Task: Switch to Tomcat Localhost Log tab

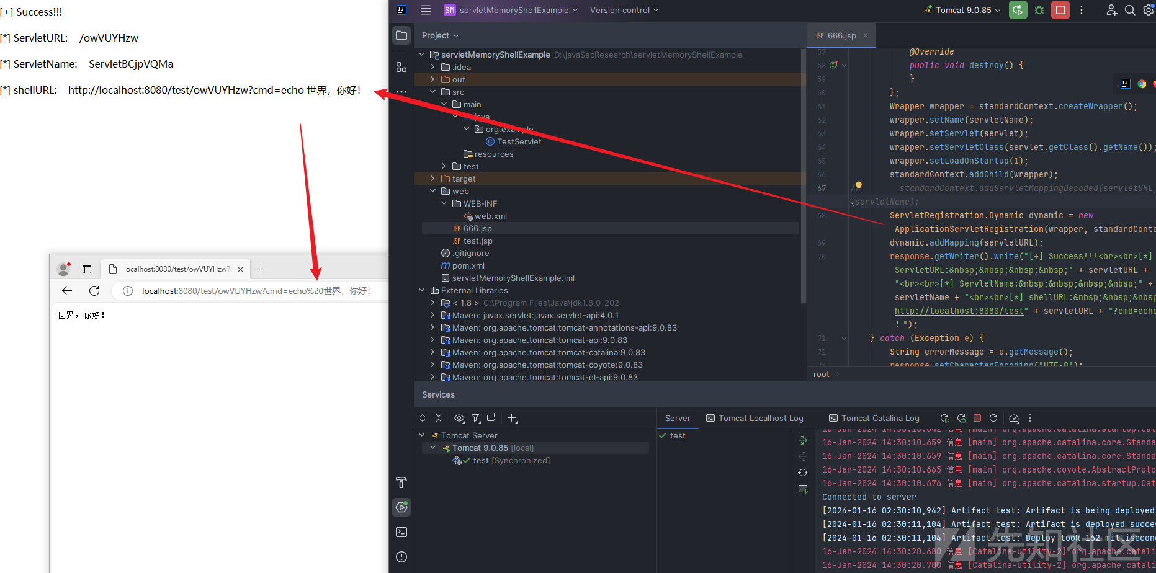Action: (x=755, y=418)
